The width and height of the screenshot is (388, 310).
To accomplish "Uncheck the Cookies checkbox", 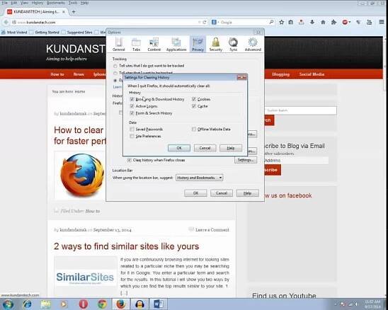I will coord(194,99).
